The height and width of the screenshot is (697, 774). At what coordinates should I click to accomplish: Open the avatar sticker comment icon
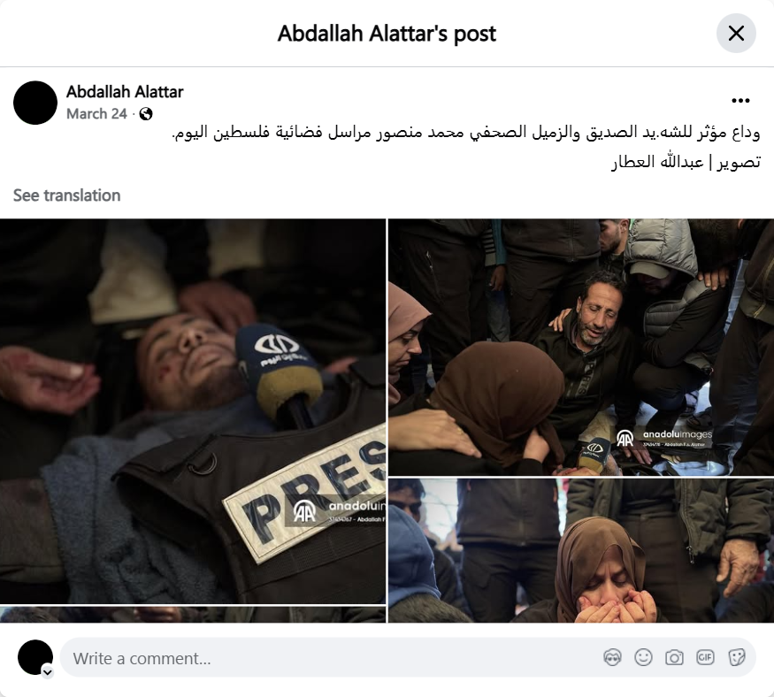613,657
